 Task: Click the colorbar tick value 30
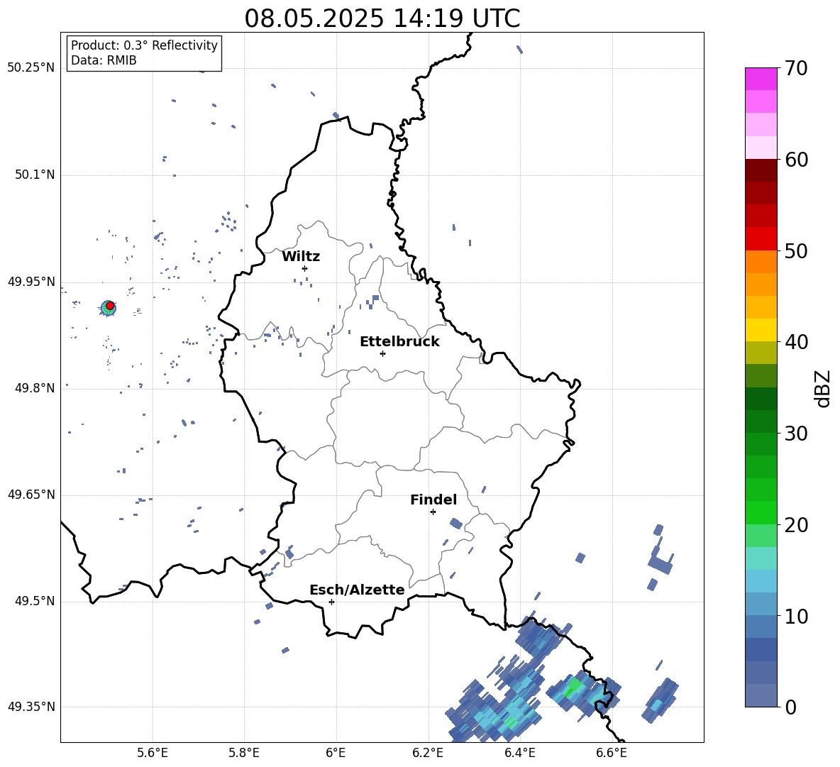click(x=796, y=433)
